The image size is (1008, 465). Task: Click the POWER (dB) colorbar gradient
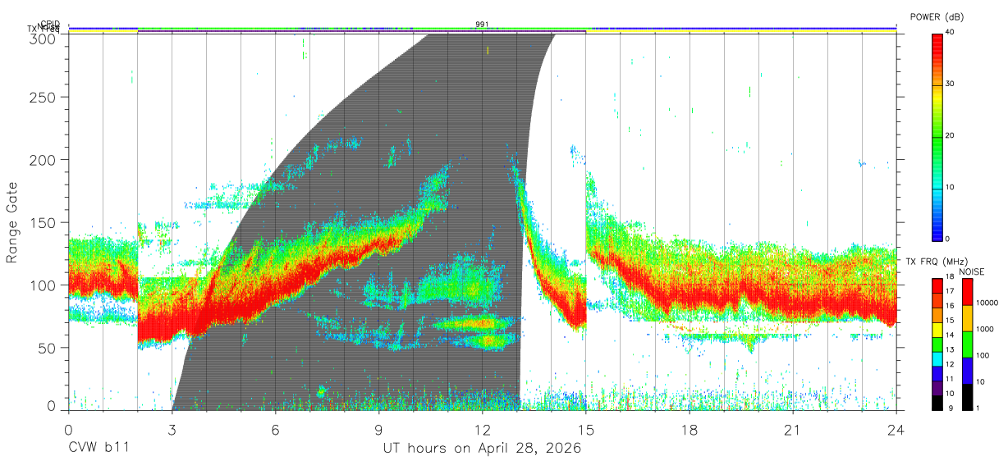click(x=937, y=136)
